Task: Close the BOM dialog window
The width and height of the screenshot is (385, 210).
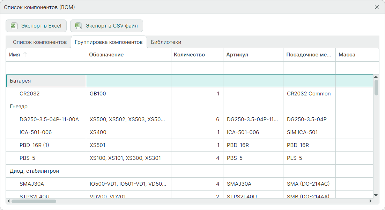Action: (x=377, y=7)
